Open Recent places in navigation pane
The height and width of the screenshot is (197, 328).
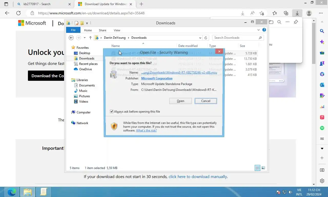coord(88,64)
